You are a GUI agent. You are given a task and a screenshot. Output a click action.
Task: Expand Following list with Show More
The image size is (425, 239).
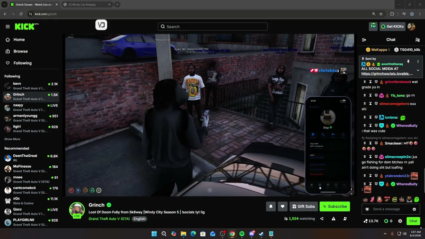point(12,139)
